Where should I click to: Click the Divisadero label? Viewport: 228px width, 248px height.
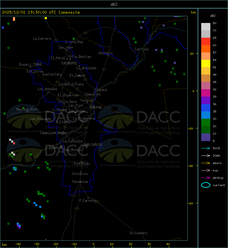pos(139,233)
